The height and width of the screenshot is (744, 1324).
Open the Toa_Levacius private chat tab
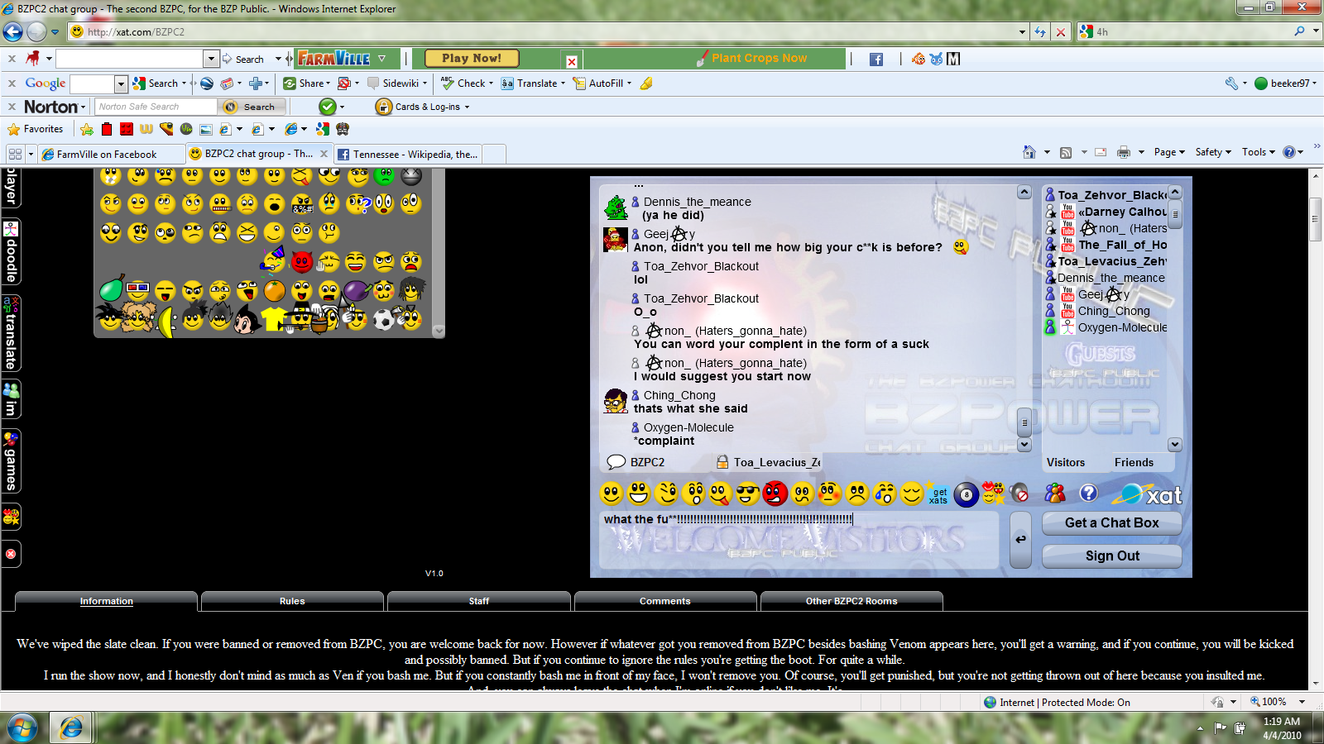point(769,462)
